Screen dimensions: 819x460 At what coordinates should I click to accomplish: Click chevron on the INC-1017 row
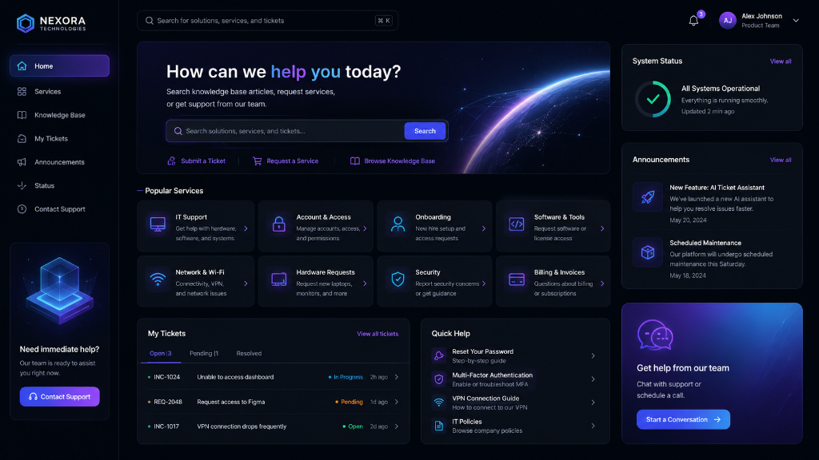click(x=397, y=426)
